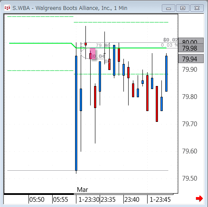The width and height of the screenshot is (208, 207).
Task: Select the 80.00 price marker
Action: point(191,41)
